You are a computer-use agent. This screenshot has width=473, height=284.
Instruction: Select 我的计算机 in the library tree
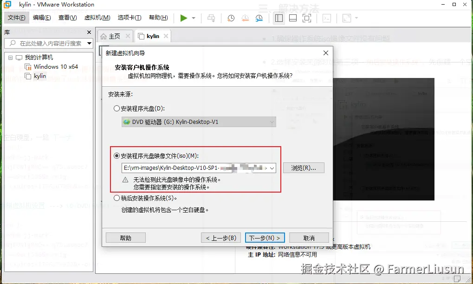pos(39,57)
